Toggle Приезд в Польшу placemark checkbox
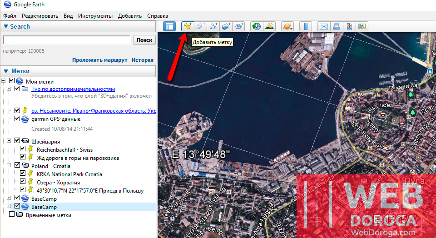Image resolution: width=436 pixels, height=238 pixels. [x=23, y=189]
